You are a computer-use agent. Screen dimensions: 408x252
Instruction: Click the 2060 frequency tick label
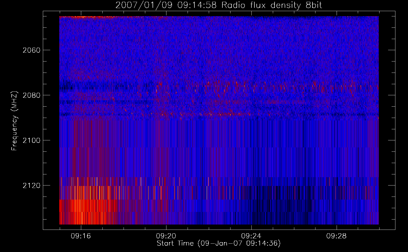coord(32,50)
